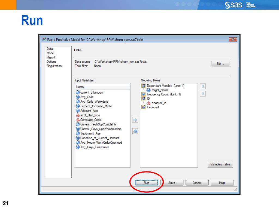This screenshot has width=279, height=209.
Task: Click numeric icon beside Condition_of_Current_Handset
Action: click(78, 138)
